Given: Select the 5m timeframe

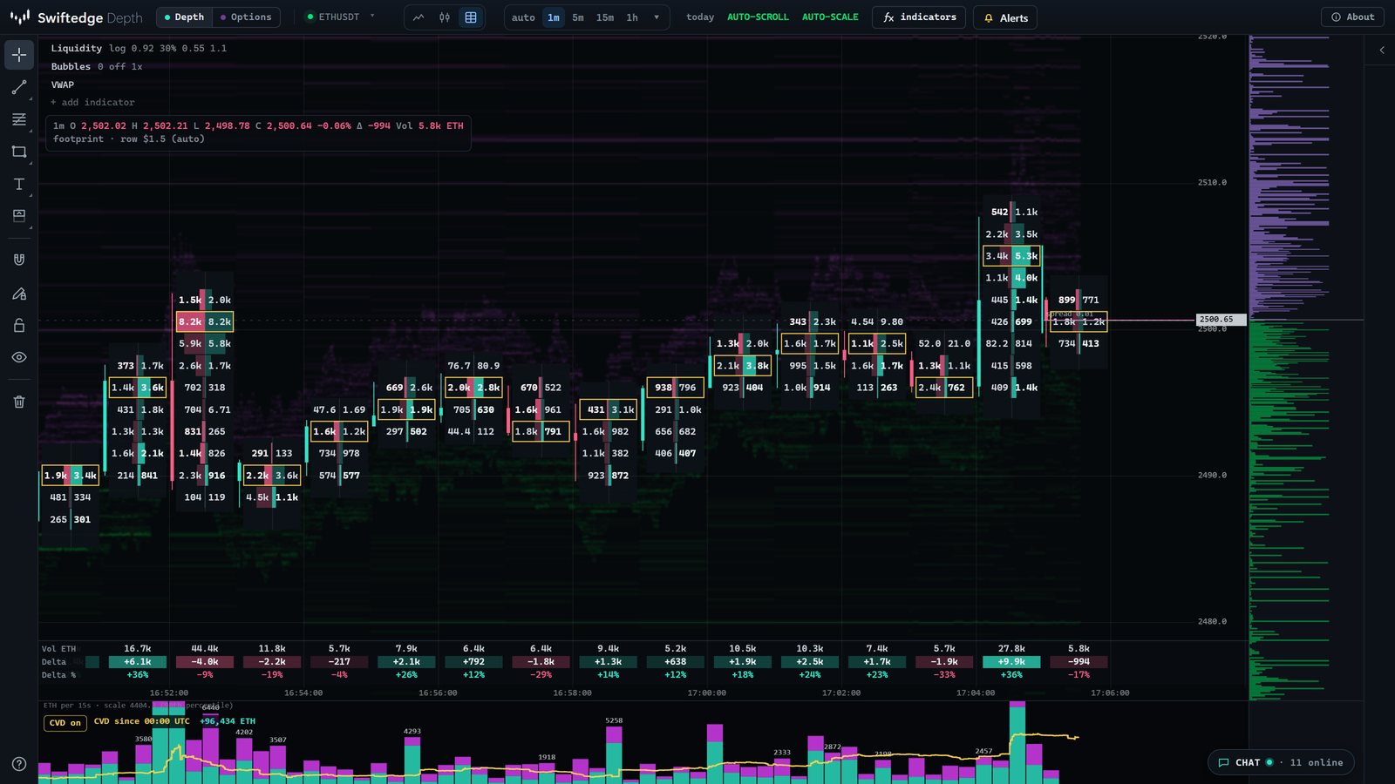Looking at the screenshot, I should [578, 17].
